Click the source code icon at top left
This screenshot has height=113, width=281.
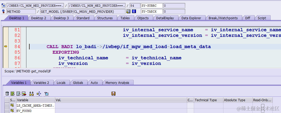[x=3, y=6]
